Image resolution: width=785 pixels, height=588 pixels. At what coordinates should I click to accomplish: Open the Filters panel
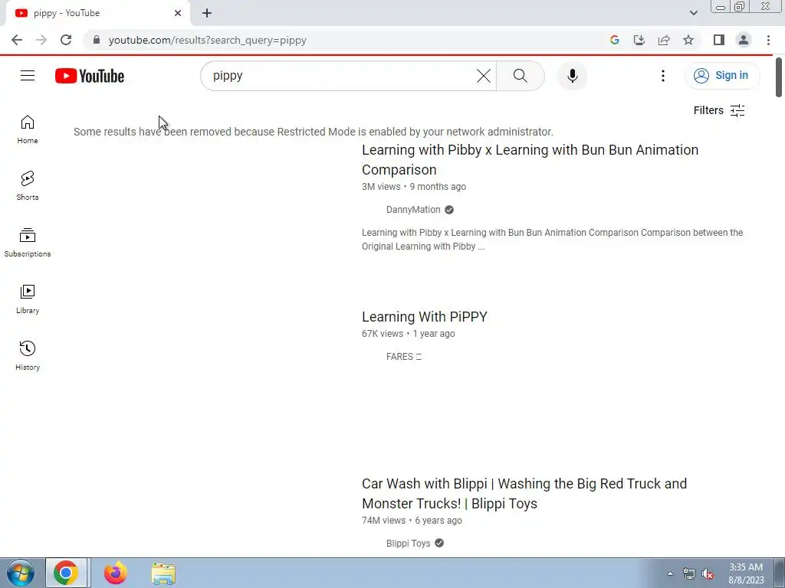[x=719, y=110]
